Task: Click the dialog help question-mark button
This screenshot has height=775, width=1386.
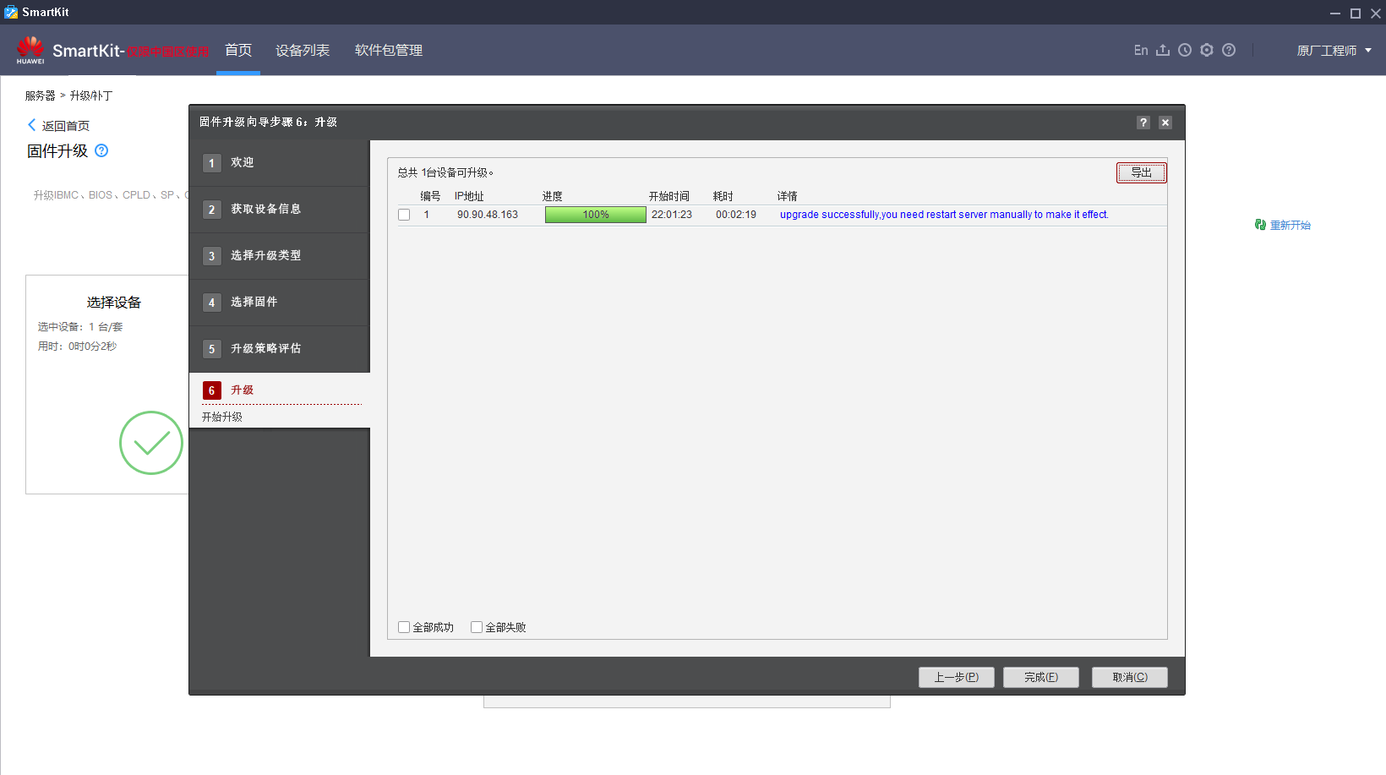Action: (x=1143, y=123)
